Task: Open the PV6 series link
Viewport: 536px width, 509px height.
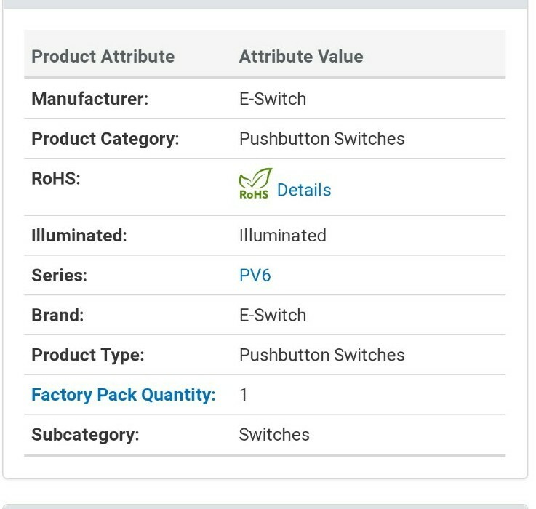Action: pyautogui.click(x=255, y=275)
